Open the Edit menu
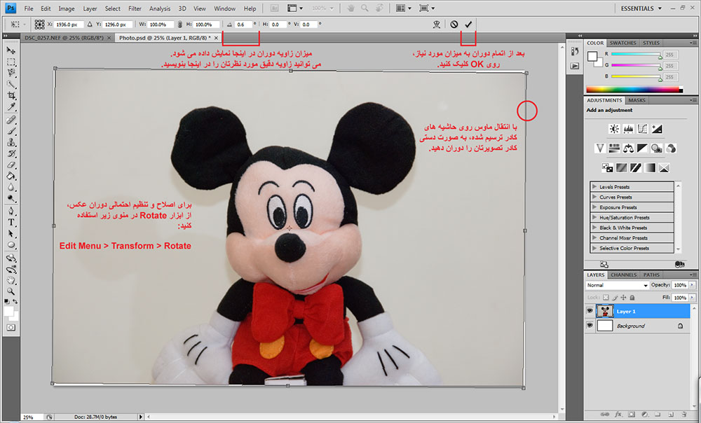Image resolution: width=701 pixels, height=423 pixels. coord(46,8)
